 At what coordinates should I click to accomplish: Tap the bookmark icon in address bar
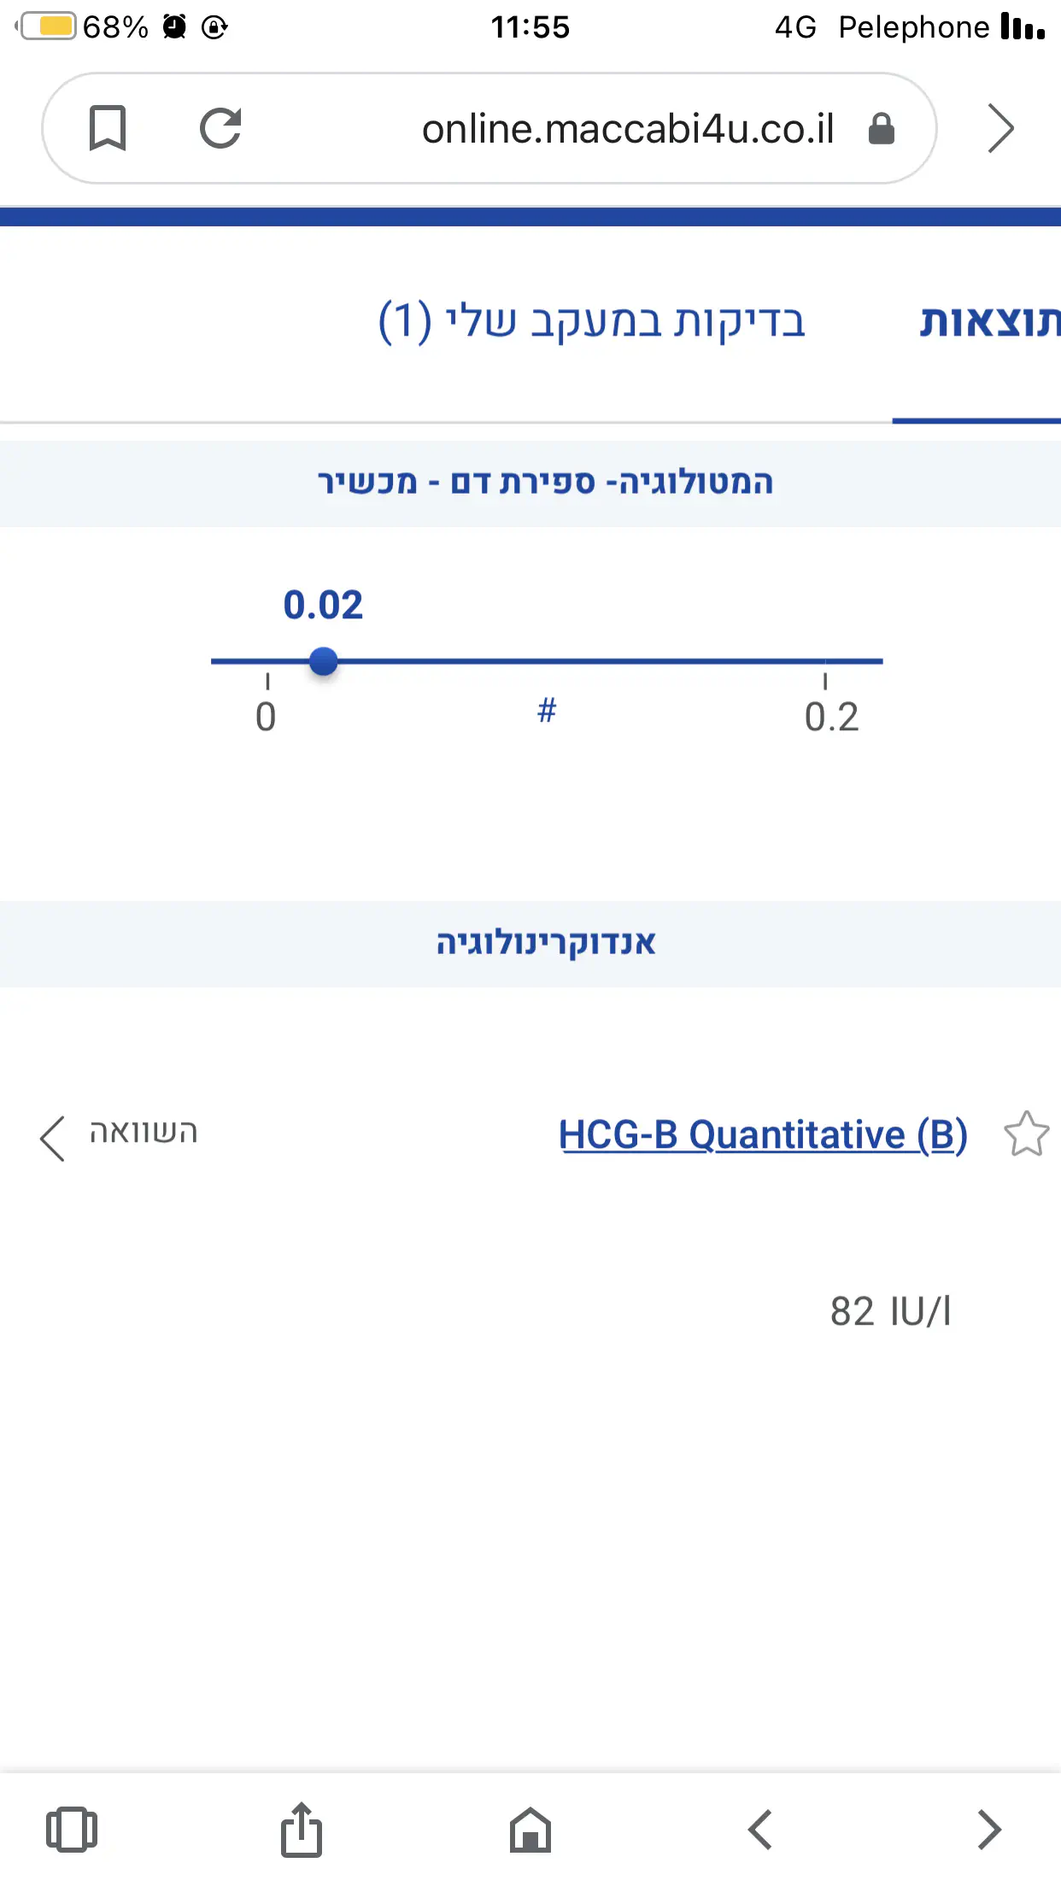coord(108,128)
